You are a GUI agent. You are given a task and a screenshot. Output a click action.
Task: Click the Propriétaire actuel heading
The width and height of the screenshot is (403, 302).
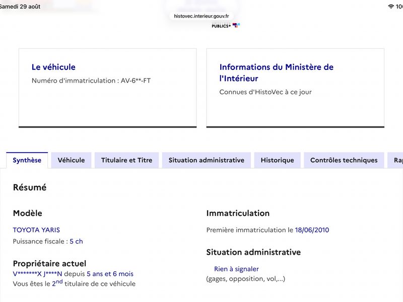pyautogui.click(x=49, y=263)
